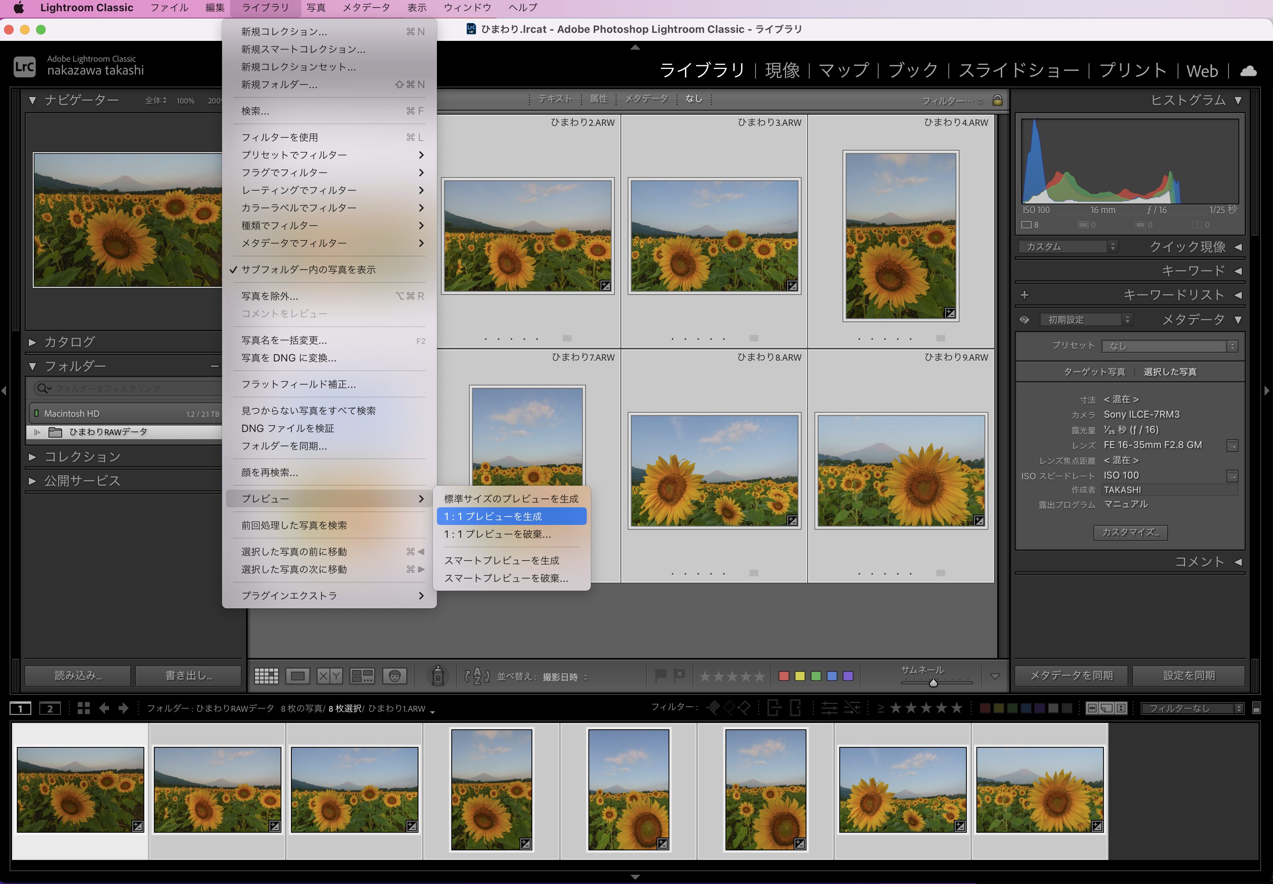Select compare view XY icon
Viewport: 1273px width, 884px height.
point(329,676)
